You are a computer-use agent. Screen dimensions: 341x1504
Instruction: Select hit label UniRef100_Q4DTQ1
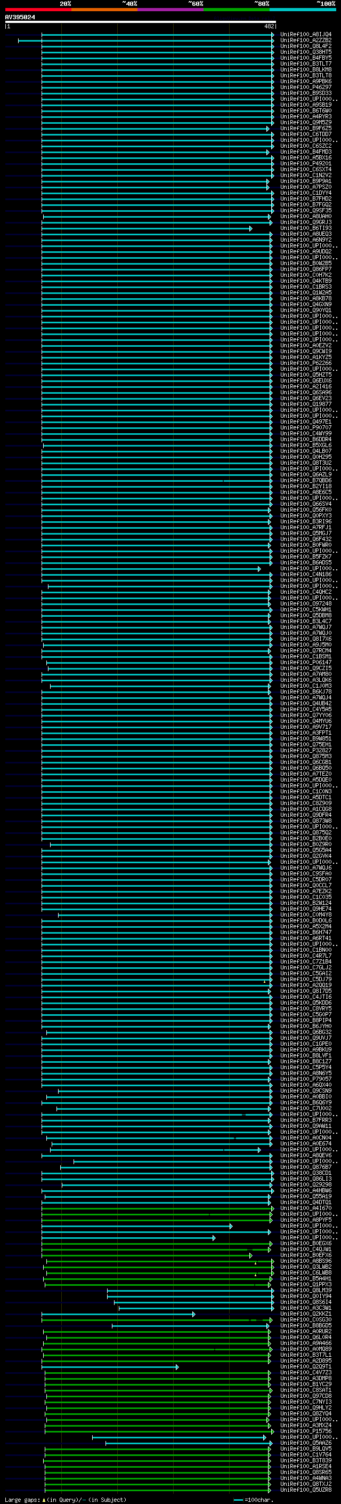pyautogui.click(x=306, y=1202)
